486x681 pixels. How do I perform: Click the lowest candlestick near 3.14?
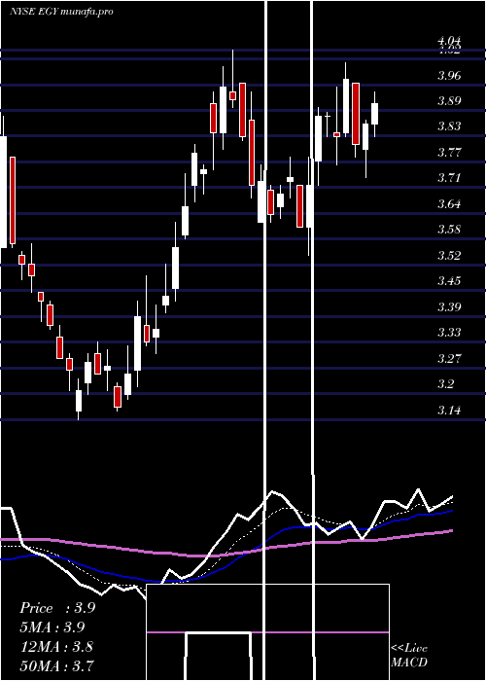(79, 401)
